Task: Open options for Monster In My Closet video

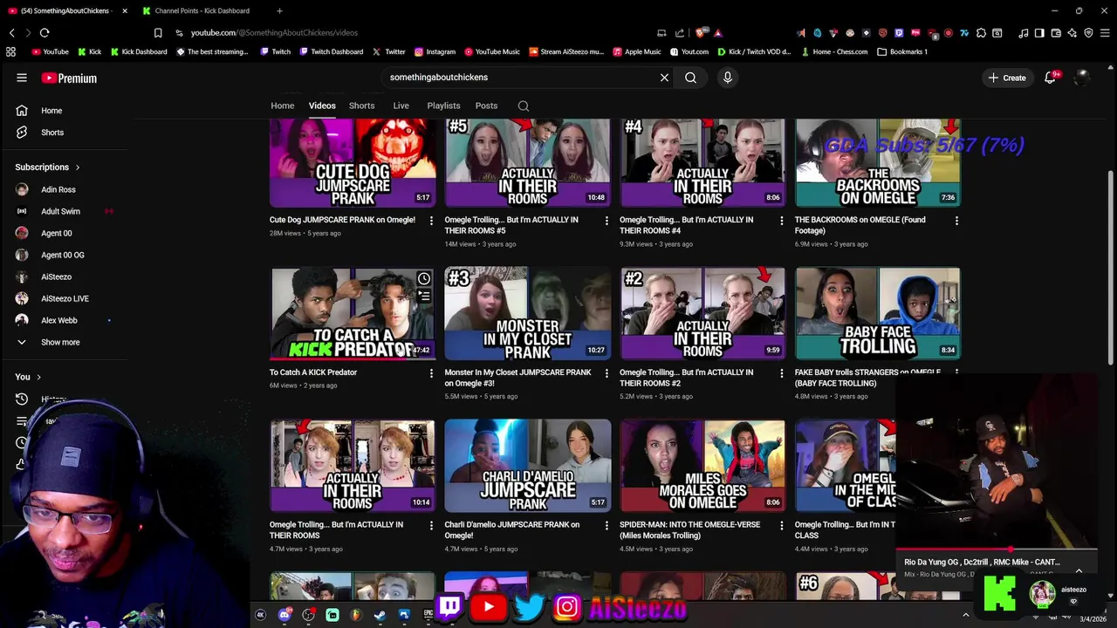Action: coord(606,373)
